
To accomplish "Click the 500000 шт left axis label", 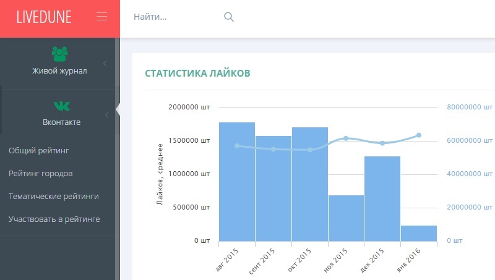I will point(191,207).
